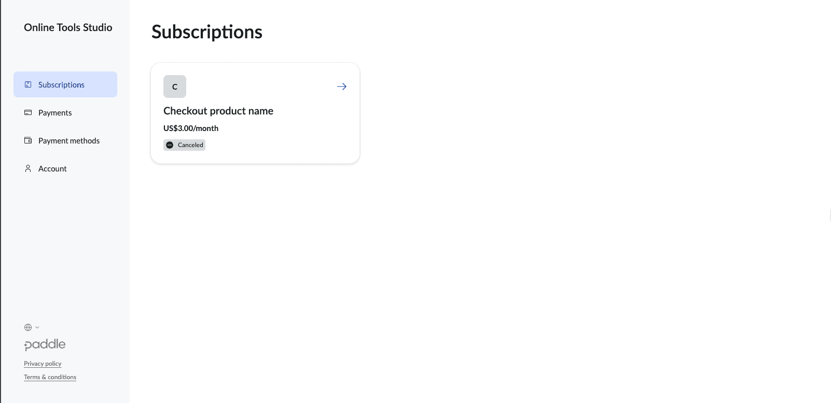This screenshot has width=831, height=403.
Task: Activate the Account navigation entry
Action: click(x=52, y=168)
